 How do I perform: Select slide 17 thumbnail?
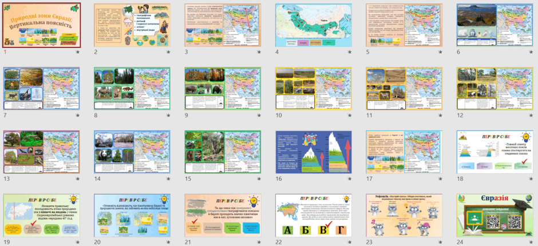pos(404,152)
